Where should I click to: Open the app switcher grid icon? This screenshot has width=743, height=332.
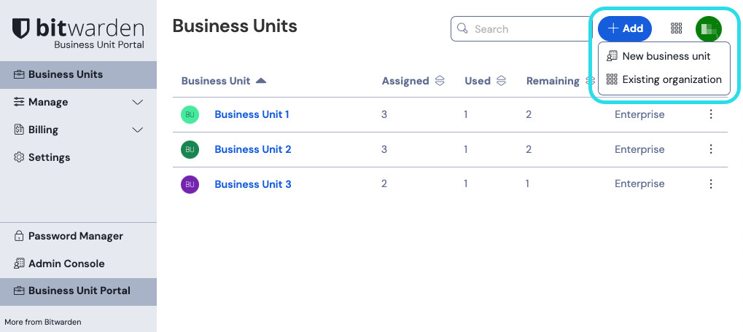pos(676,28)
